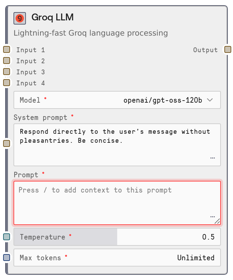The height and width of the screenshot is (280, 233).
Task: Select the Groq LLM node title
Action: point(53,18)
